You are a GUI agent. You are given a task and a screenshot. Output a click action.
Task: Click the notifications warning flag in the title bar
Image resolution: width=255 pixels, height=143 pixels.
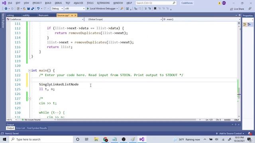220,3
